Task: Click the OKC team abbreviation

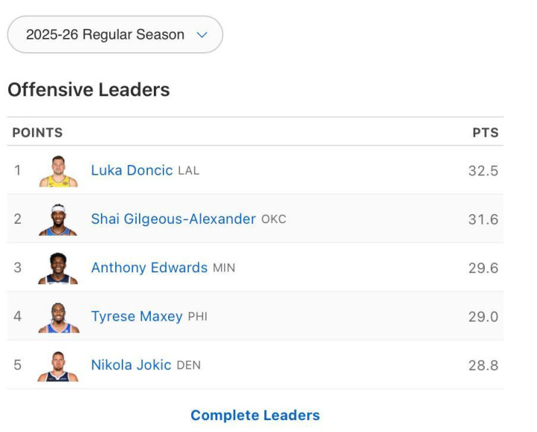Action: click(273, 219)
